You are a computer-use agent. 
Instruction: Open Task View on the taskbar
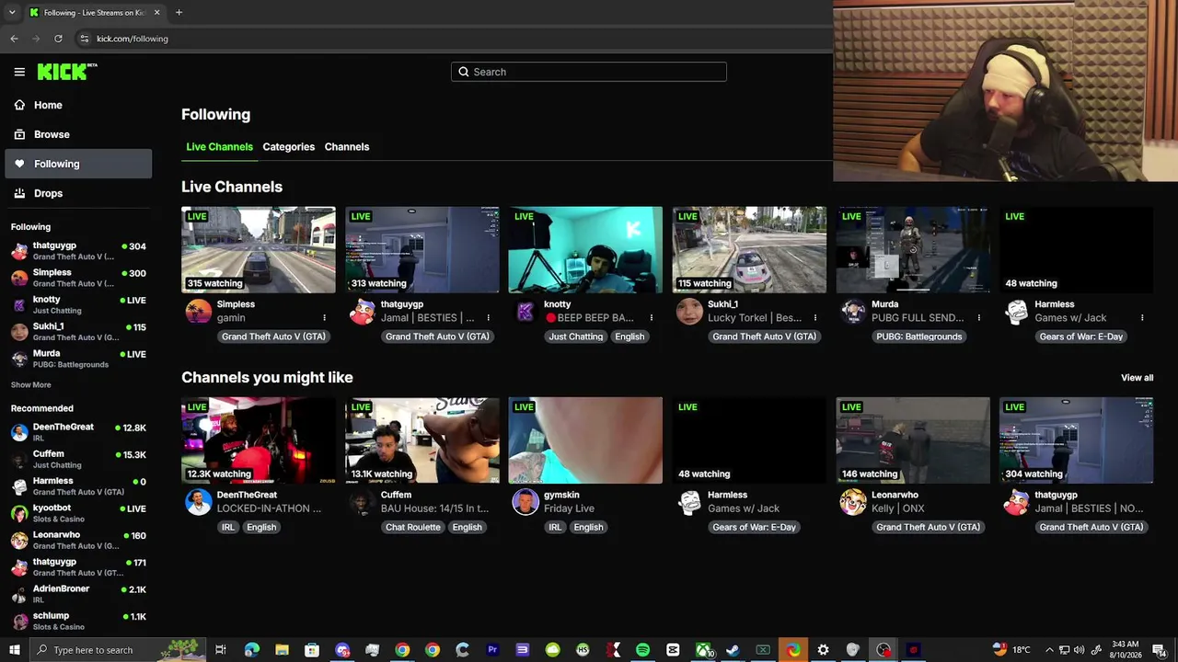click(221, 650)
